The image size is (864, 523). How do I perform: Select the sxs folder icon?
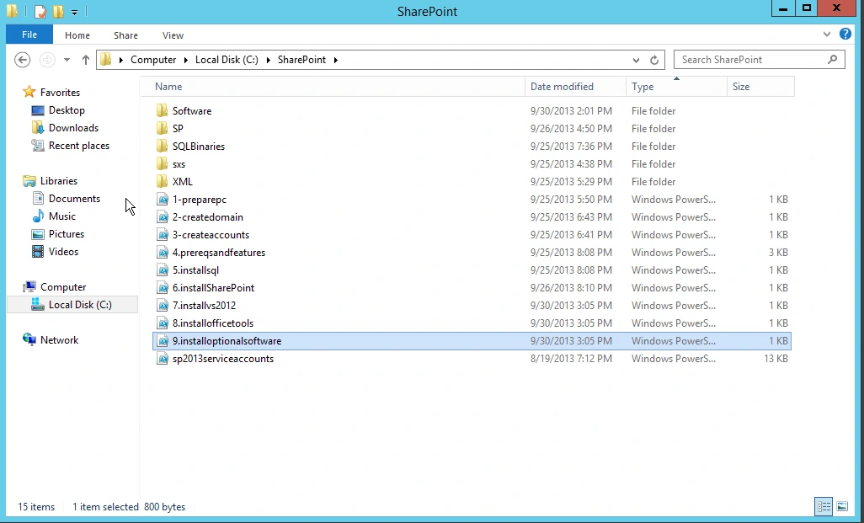[x=162, y=163]
